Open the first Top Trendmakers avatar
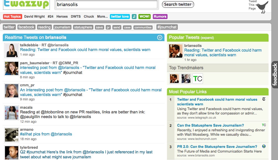Image resolution: width=278 pixels, height=160 pixels. (174, 79)
